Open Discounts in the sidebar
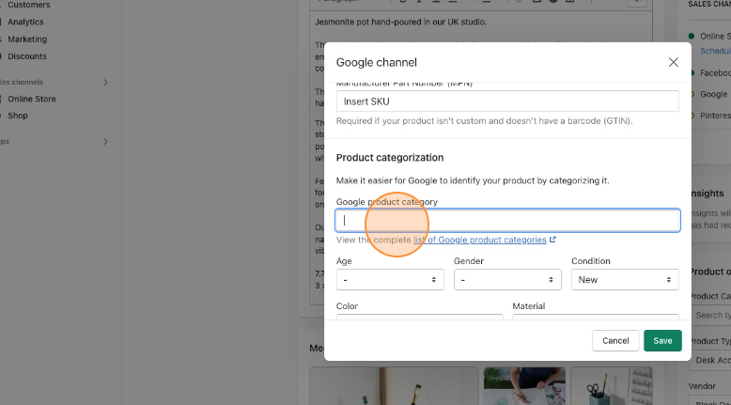This screenshot has width=731, height=405. tap(27, 56)
